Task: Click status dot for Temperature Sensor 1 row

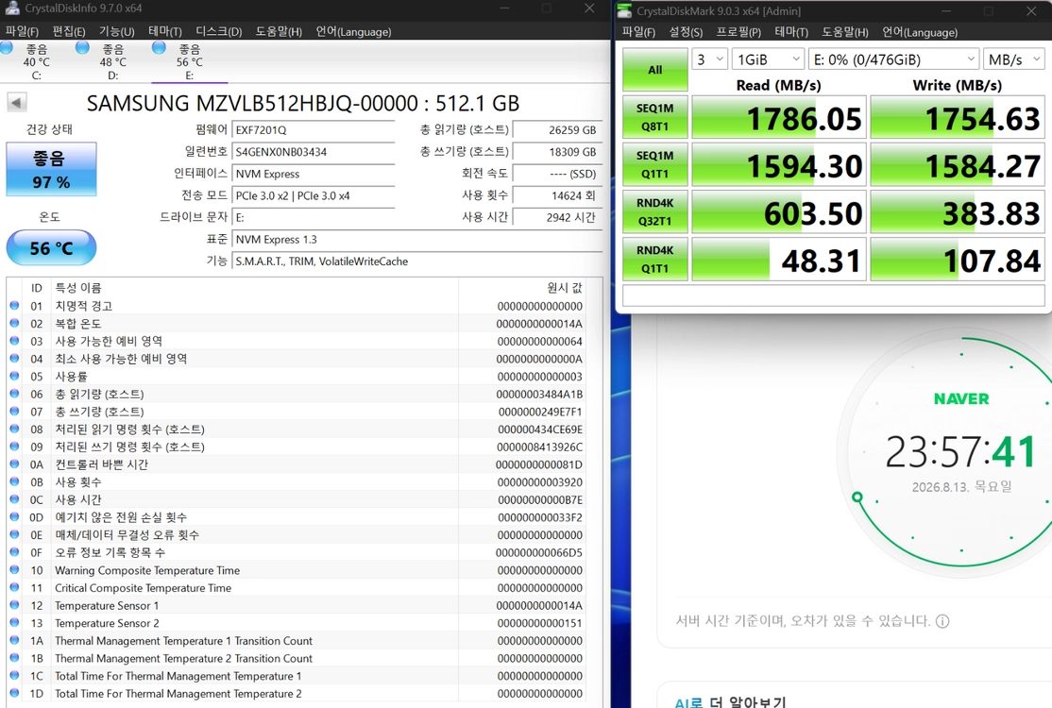Action: (14, 605)
